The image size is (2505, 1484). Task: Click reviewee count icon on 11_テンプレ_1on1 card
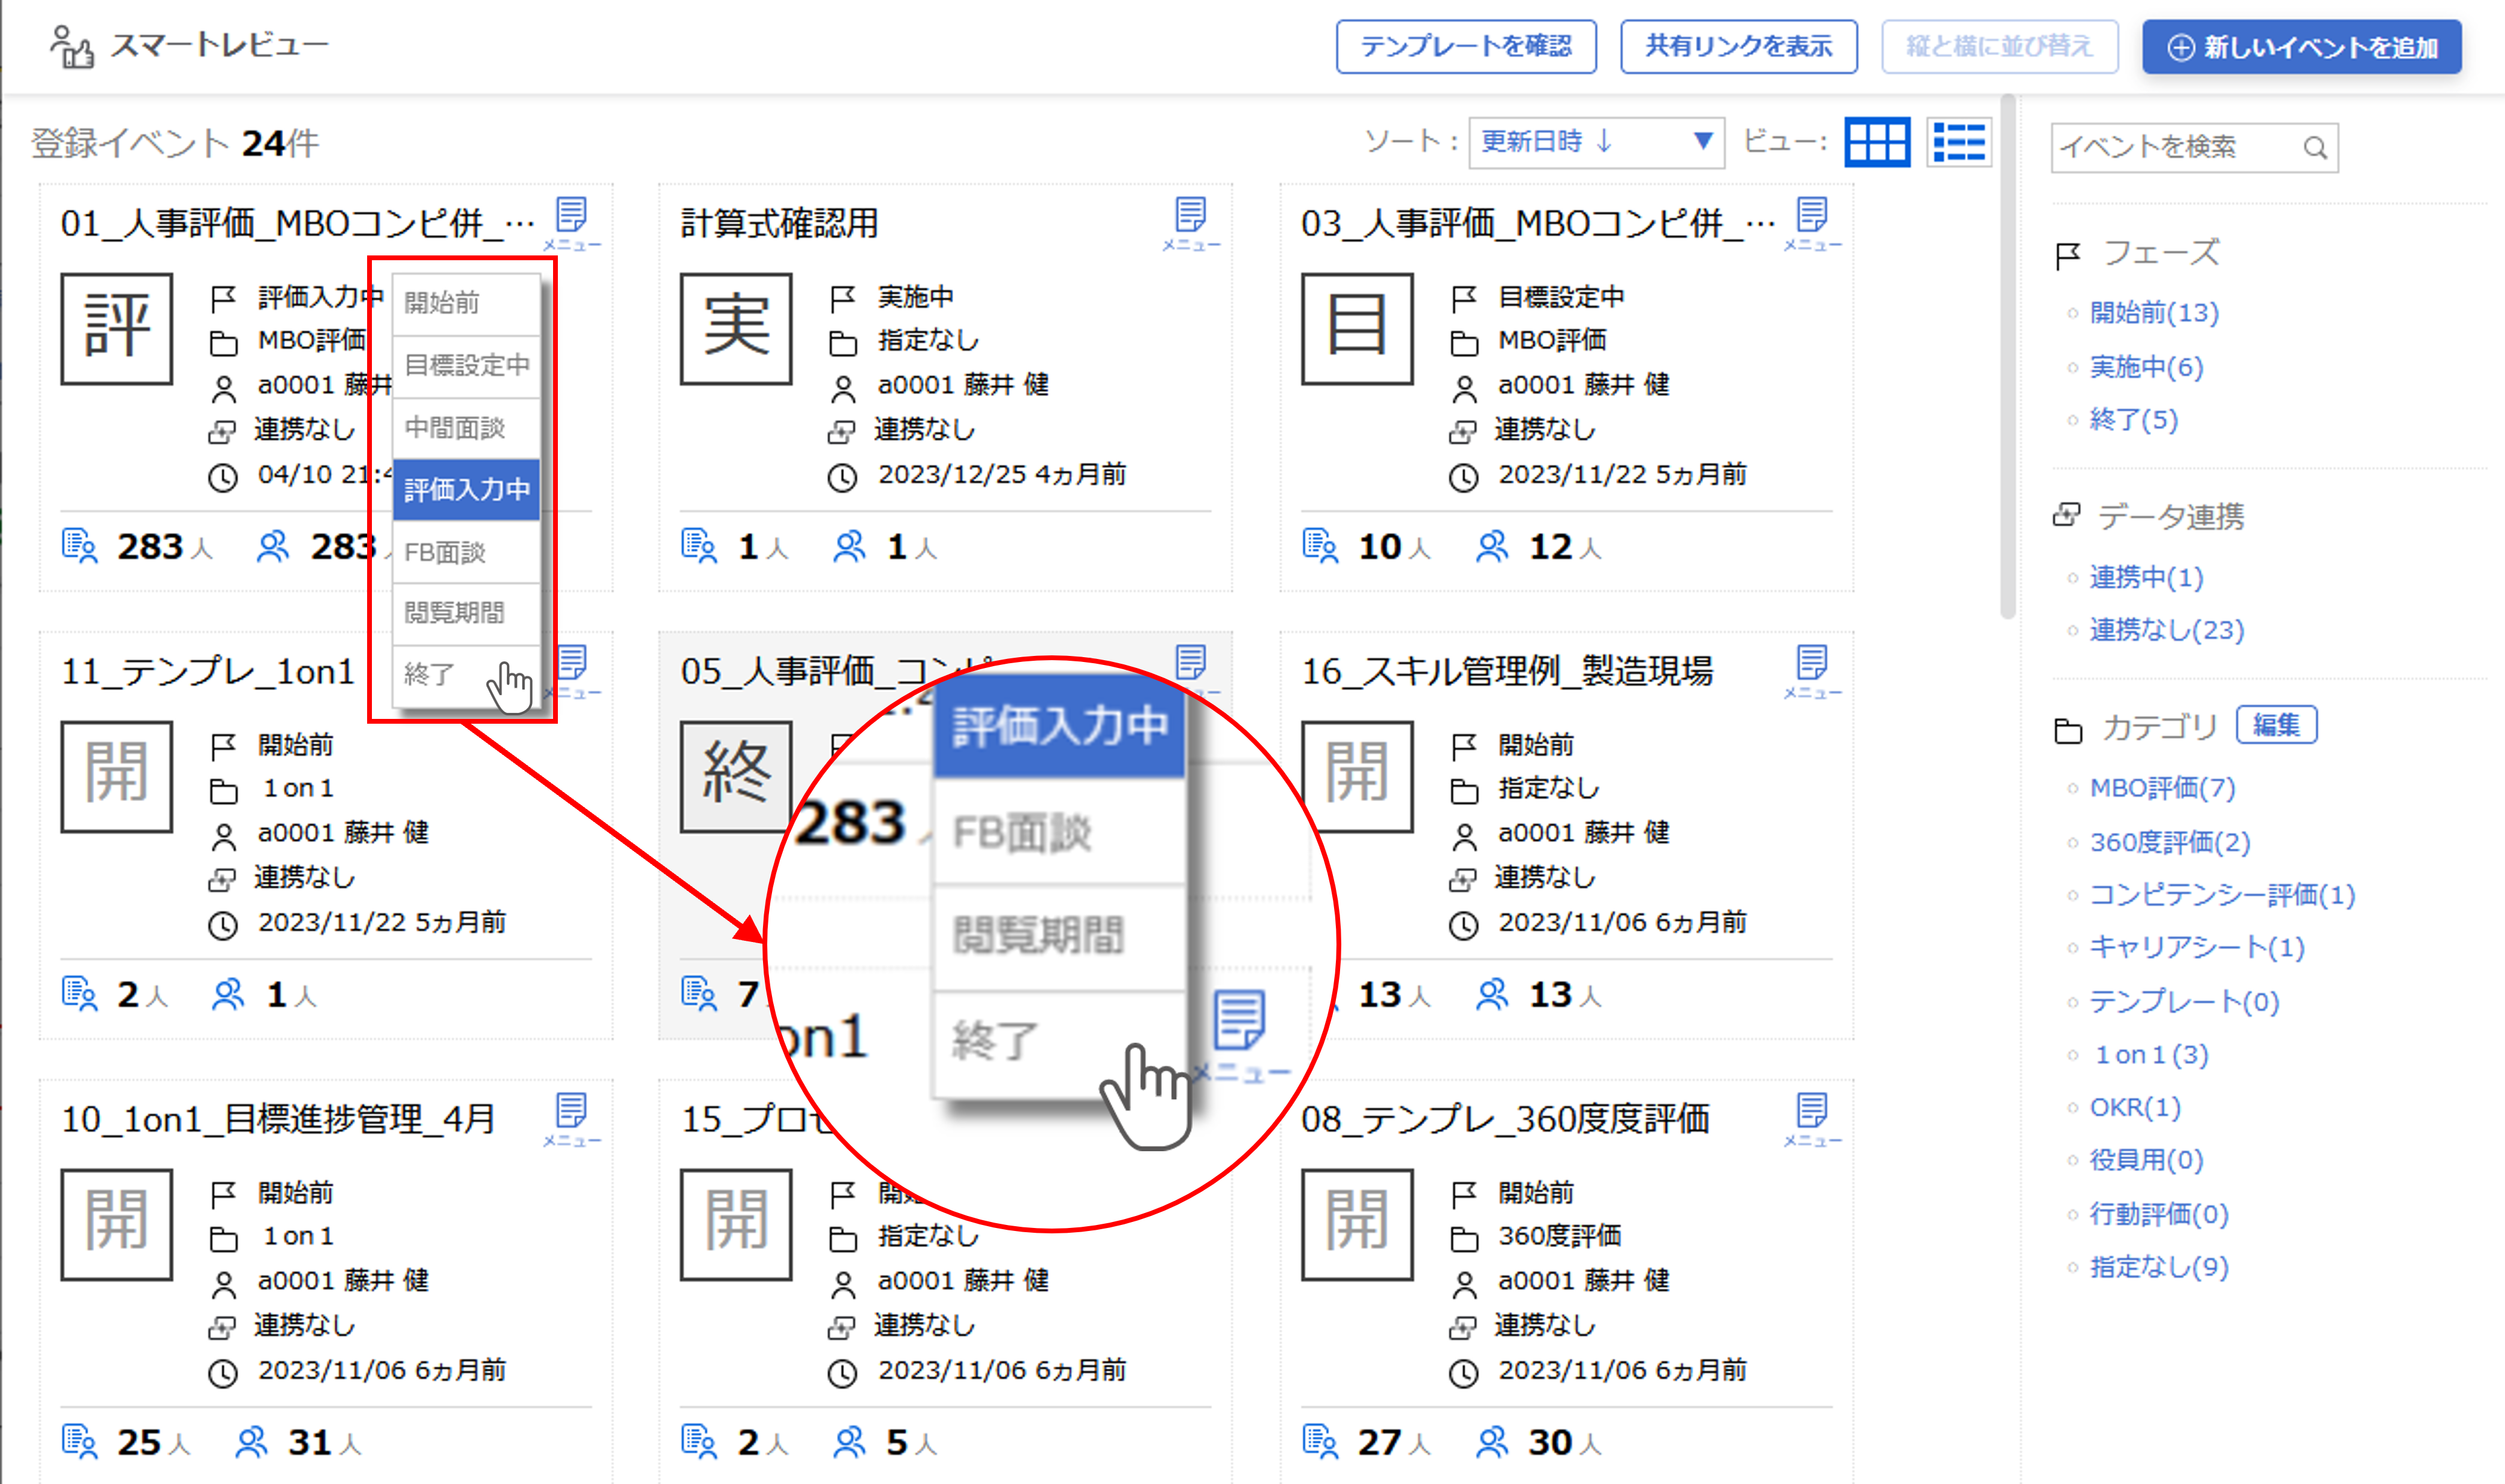point(80,994)
